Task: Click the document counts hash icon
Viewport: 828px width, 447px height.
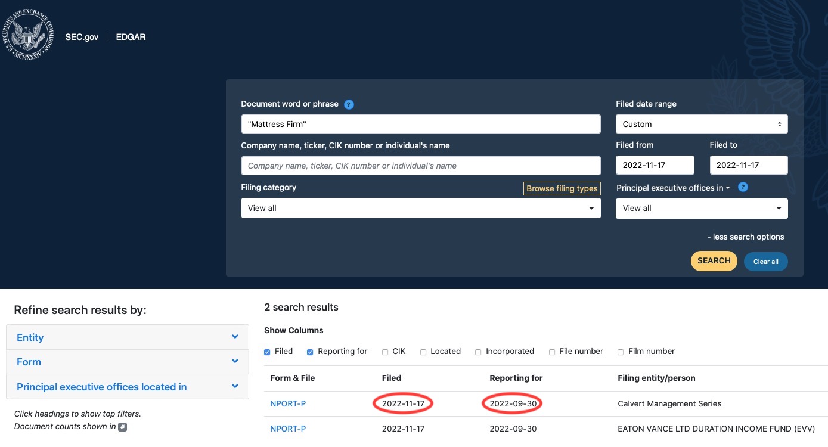Action: (122, 427)
